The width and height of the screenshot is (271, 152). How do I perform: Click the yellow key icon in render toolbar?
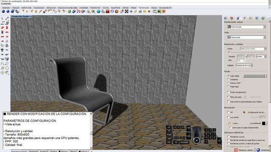pos(135,11)
